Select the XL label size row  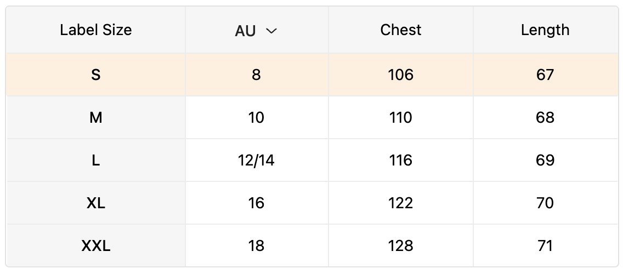pos(312,203)
